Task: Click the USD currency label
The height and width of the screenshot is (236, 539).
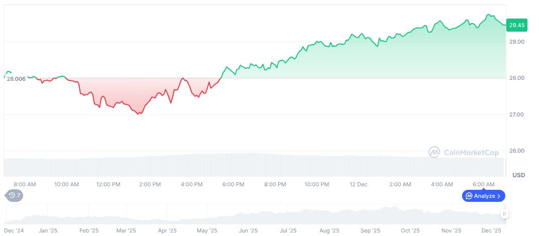Action: pyautogui.click(x=518, y=175)
